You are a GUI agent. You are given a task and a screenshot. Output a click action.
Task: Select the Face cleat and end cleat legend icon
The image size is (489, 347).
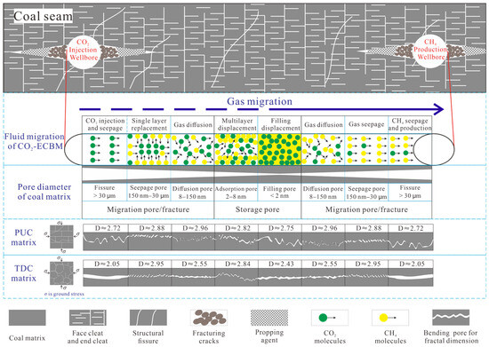88,318
